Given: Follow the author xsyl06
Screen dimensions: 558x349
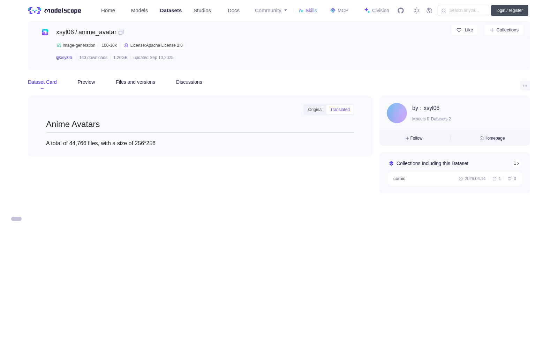Looking at the screenshot, I should [x=414, y=138].
